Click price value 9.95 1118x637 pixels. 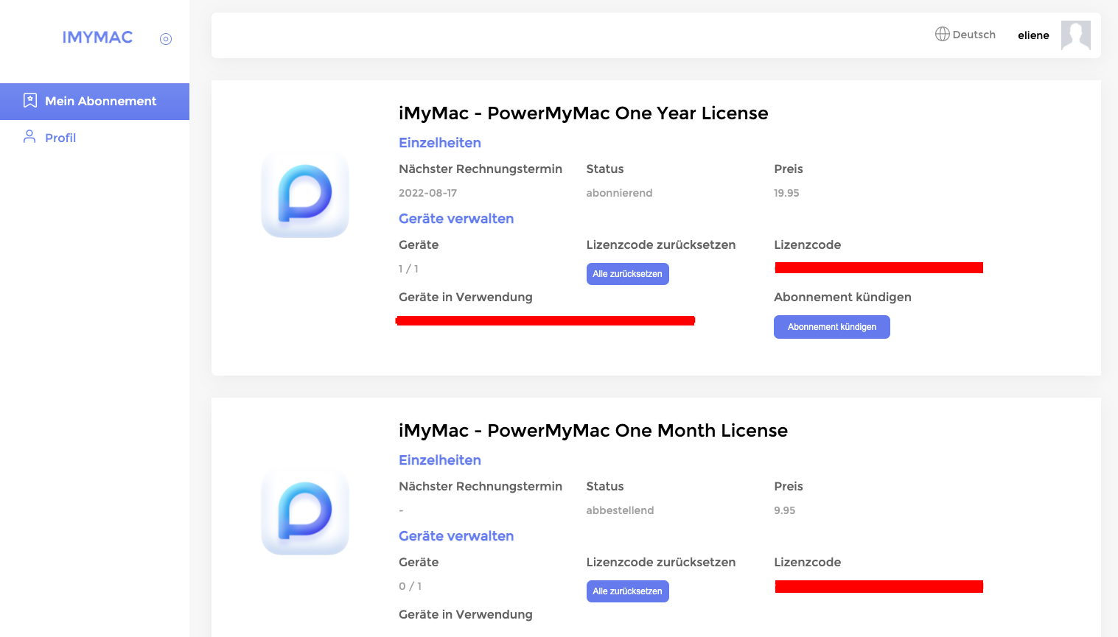(784, 510)
